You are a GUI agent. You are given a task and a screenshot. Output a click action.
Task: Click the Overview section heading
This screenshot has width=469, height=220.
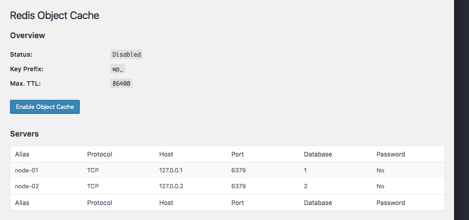(27, 35)
